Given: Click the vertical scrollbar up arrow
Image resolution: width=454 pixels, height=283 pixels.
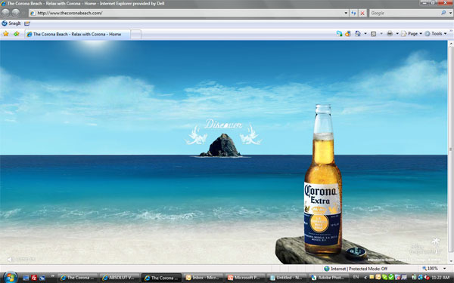Looking at the screenshot, I should click(450, 45).
